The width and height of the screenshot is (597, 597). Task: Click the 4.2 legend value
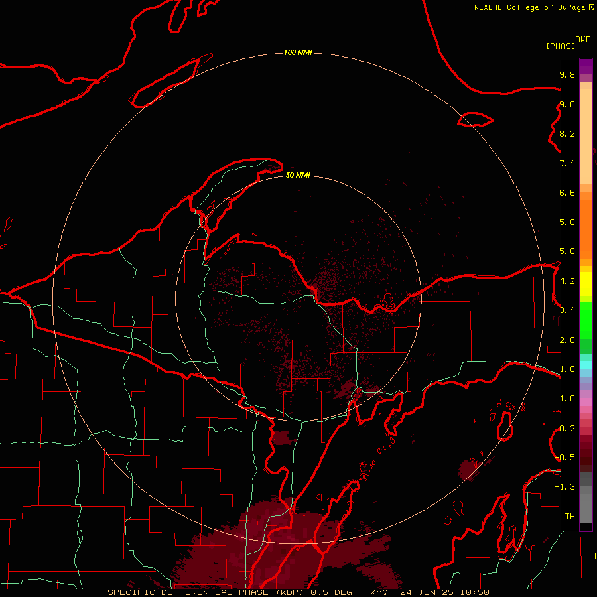pos(567,281)
